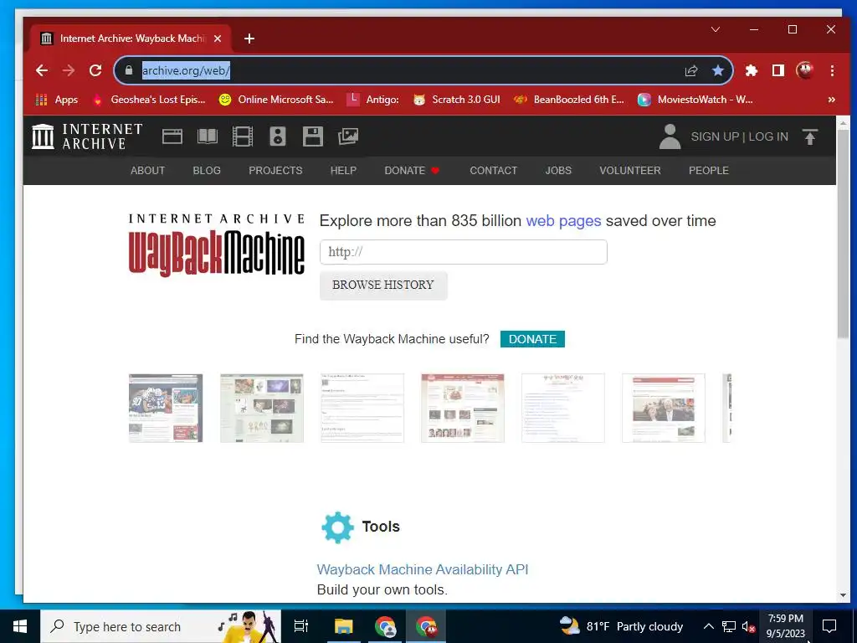857x643 pixels.
Task: Open the football players site thumbnail
Action: pyautogui.click(x=166, y=408)
